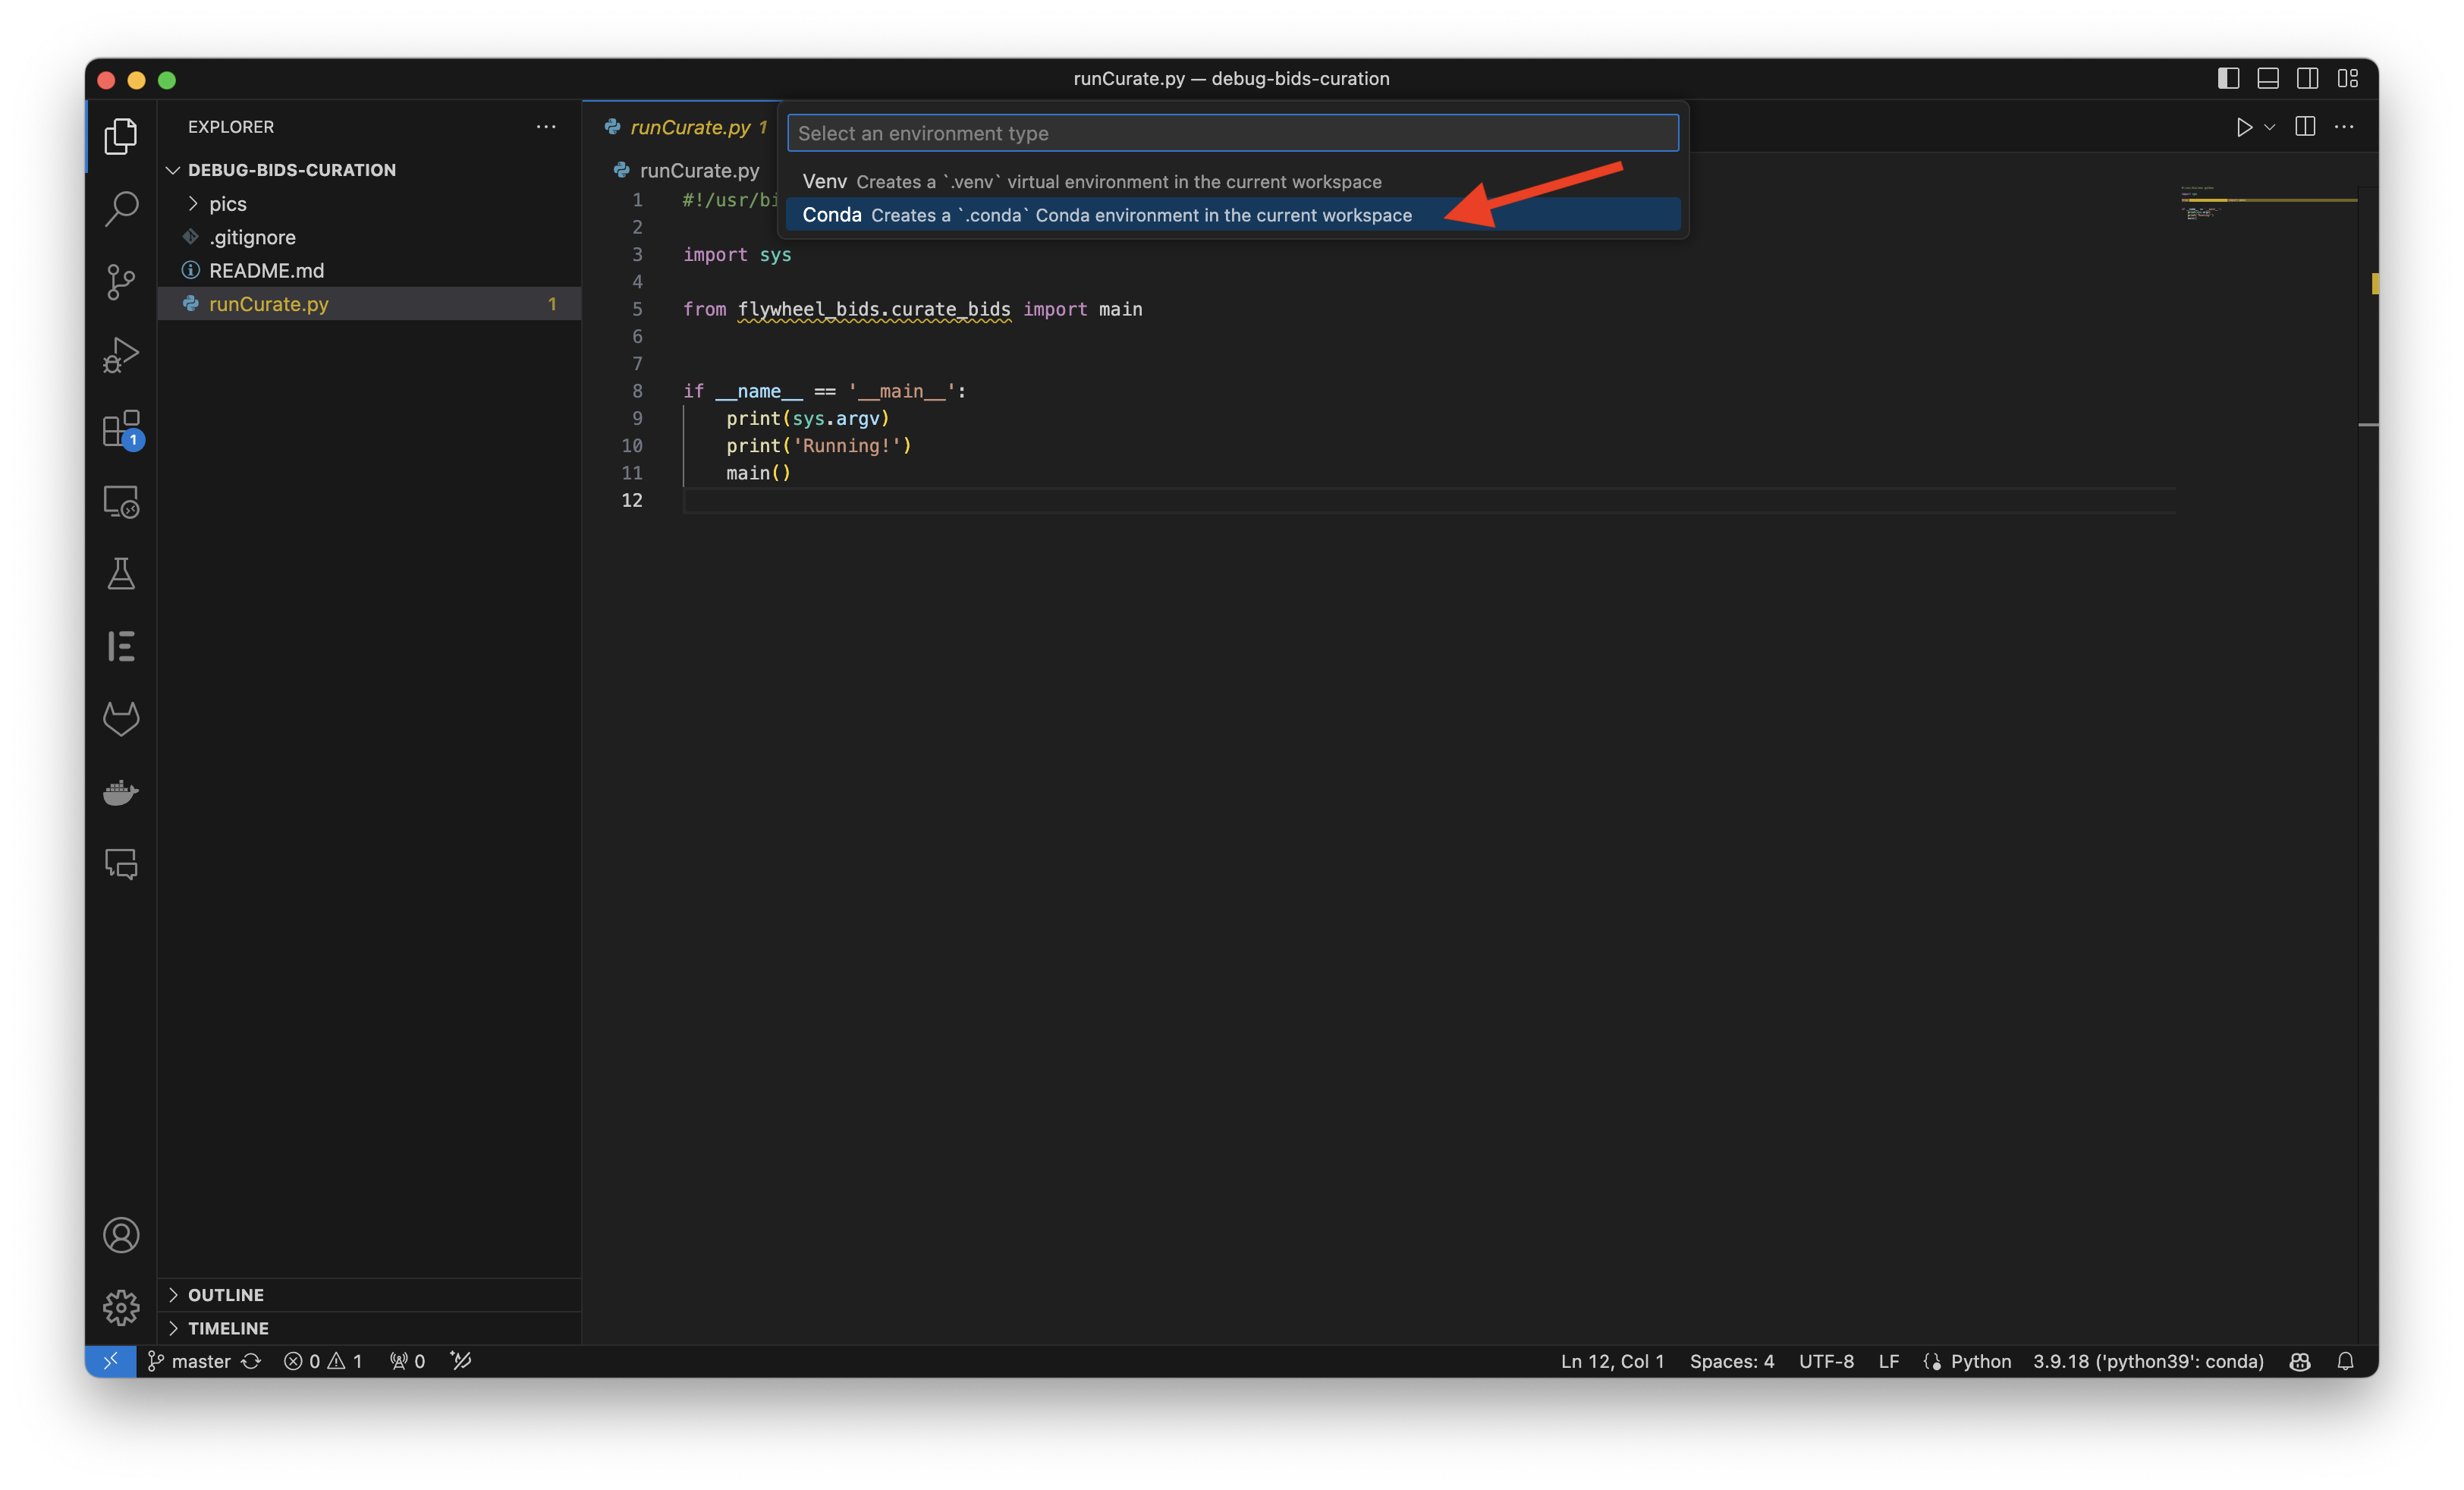Open the Manage gear icon
The width and height of the screenshot is (2464, 1490).
(x=121, y=1307)
